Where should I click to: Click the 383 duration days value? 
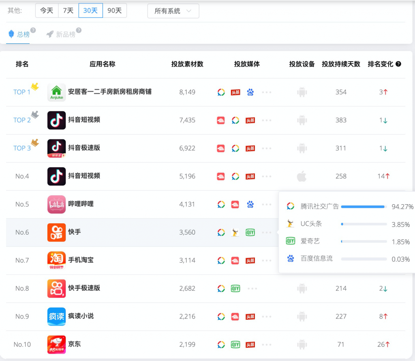[341, 120]
